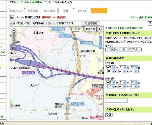Image resolution: width=152 pixels, height=125 pixels.
Task: Open the arrival month dropdown
Action: [x=123, y=82]
